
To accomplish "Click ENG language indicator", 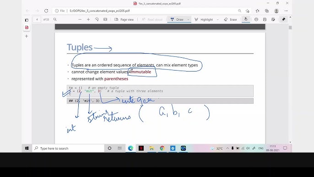I will [x=261, y=148].
